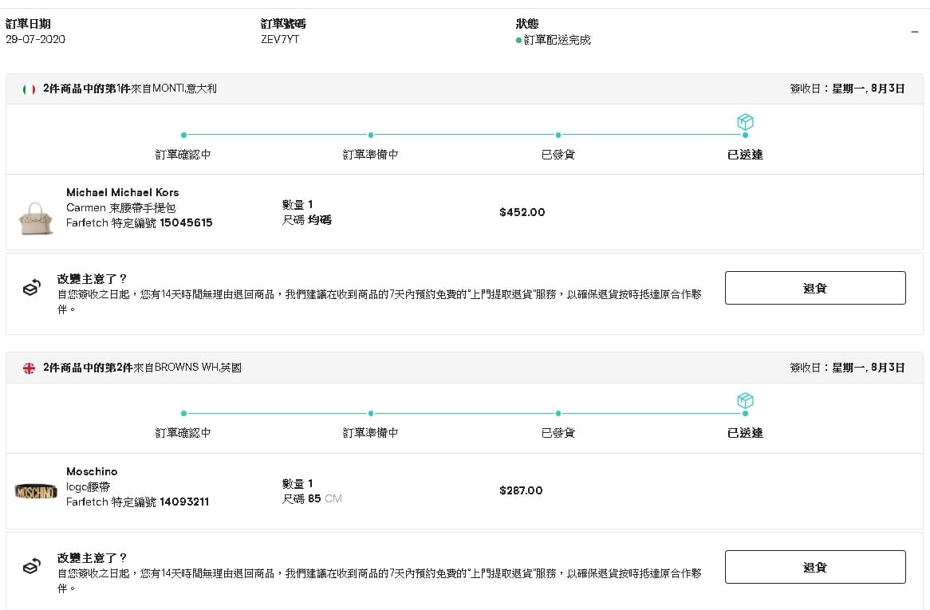Viewport: 930px width, 610px height.
Task: Click 改變主意了? heading under Michael Kors item
Action: point(92,278)
